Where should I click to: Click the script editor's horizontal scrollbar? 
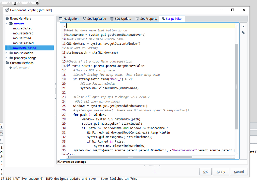pos(131,157)
